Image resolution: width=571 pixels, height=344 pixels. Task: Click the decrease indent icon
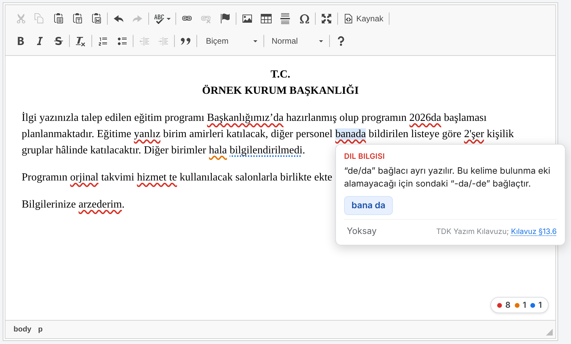point(144,41)
